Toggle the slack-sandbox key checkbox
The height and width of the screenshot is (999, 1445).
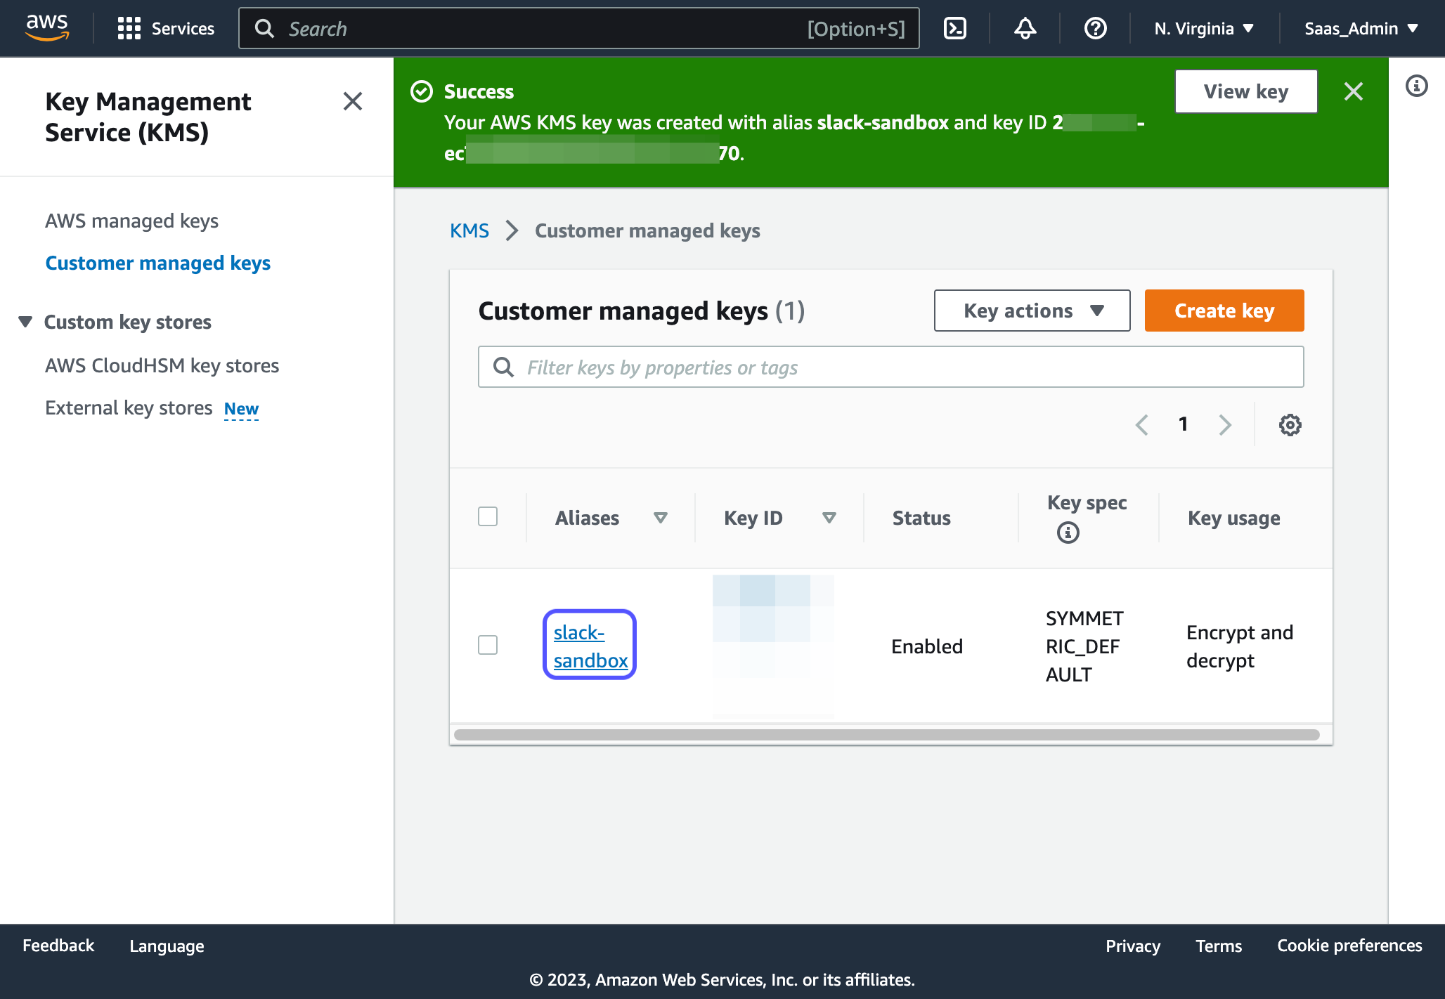488,644
